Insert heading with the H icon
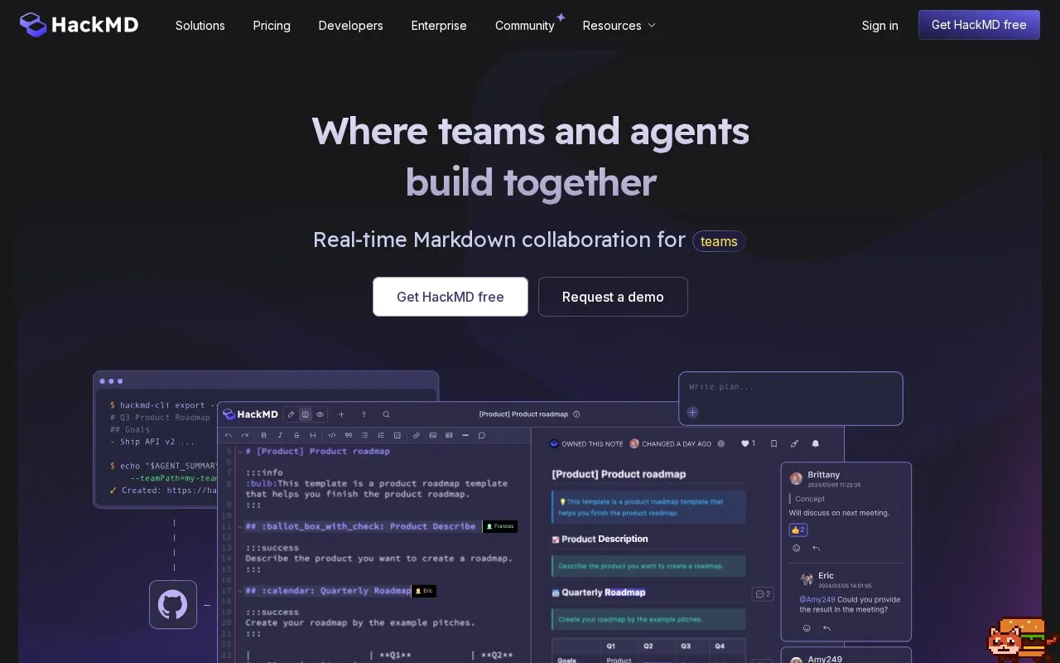This screenshot has height=663, width=1060. [x=313, y=435]
